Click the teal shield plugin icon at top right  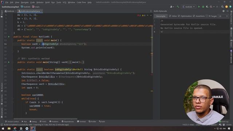pyautogui.click(x=230, y=7)
